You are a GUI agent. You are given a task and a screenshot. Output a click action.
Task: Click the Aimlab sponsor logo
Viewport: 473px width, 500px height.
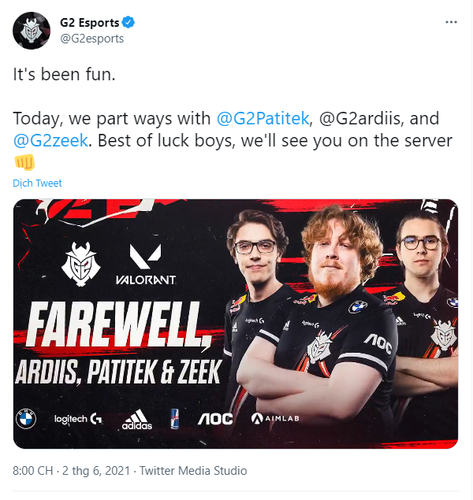275,418
